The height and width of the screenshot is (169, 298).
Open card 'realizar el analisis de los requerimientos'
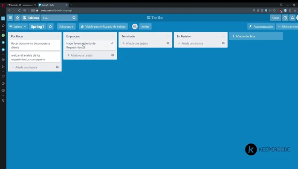coord(35,57)
